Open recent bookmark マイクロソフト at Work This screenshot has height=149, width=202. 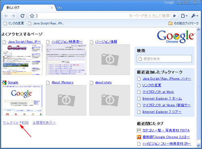[x=158, y=92]
